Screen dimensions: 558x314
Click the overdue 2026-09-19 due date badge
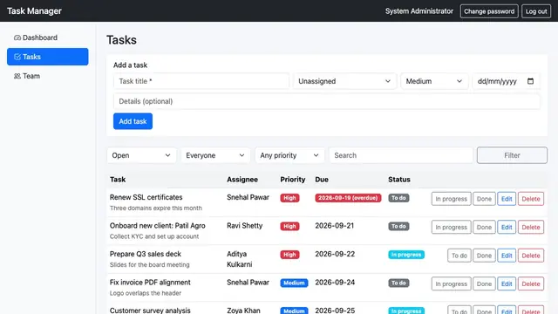[348, 198]
